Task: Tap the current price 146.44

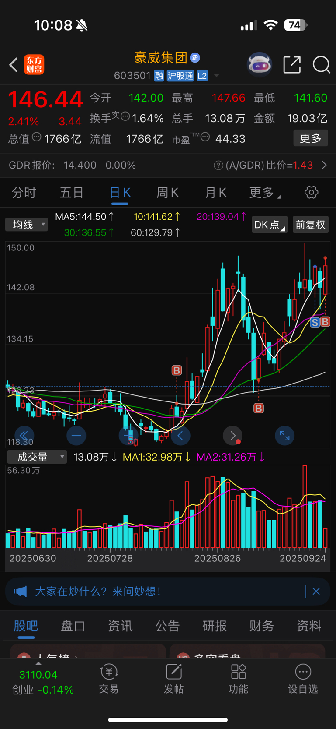Action: pyautogui.click(x=45, y=99)
